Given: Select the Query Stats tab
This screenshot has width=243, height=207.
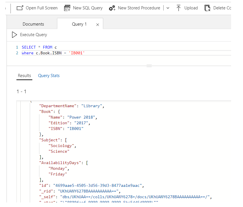Looking at the screenshot, I should click(48, 76).
